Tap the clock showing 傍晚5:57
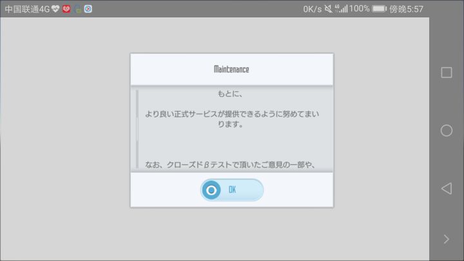464x261 pixels. coord(406,9)
